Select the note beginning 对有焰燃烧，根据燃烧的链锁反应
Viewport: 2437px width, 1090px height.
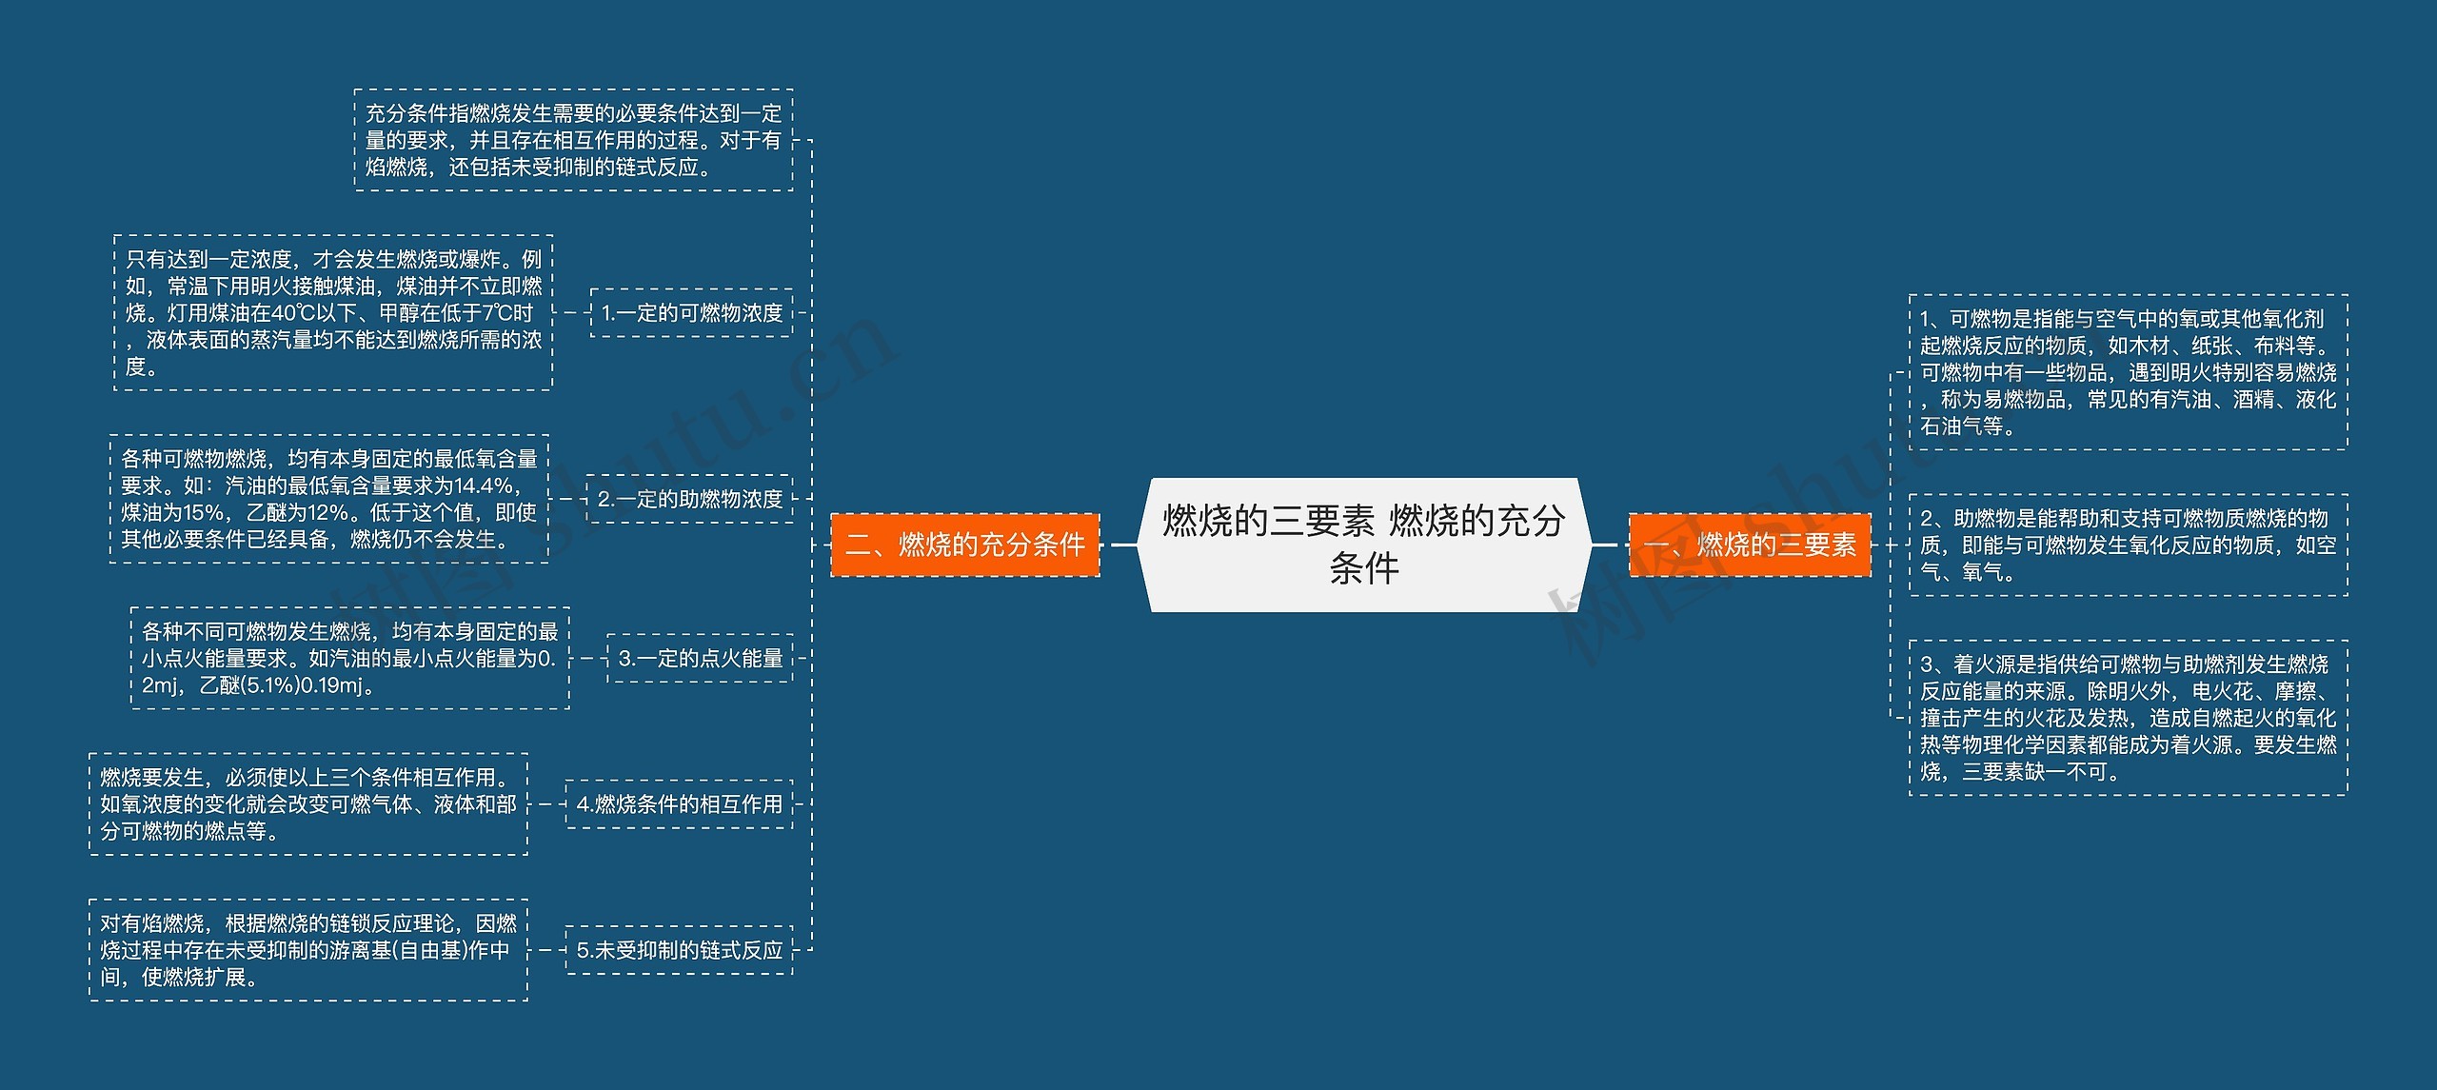pyautogui.click(x=308, y=950)
